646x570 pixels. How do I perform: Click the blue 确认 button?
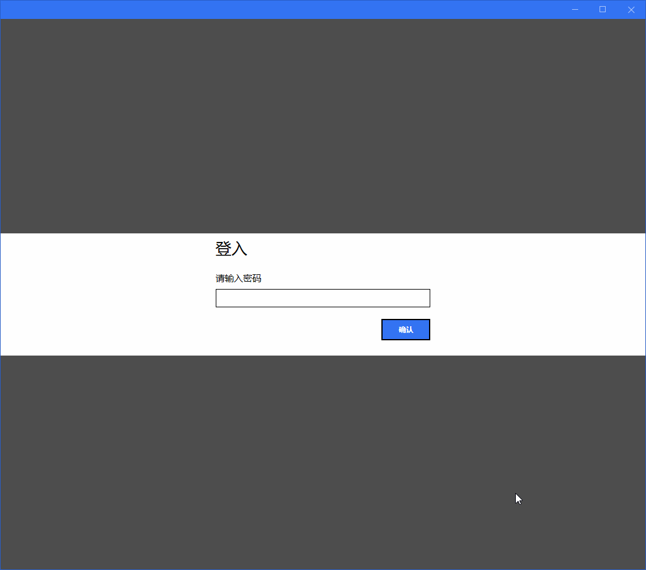point(405,329)
